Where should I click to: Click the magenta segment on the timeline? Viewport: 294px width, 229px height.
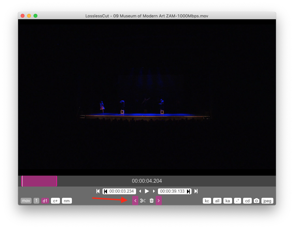pos(39,181)
